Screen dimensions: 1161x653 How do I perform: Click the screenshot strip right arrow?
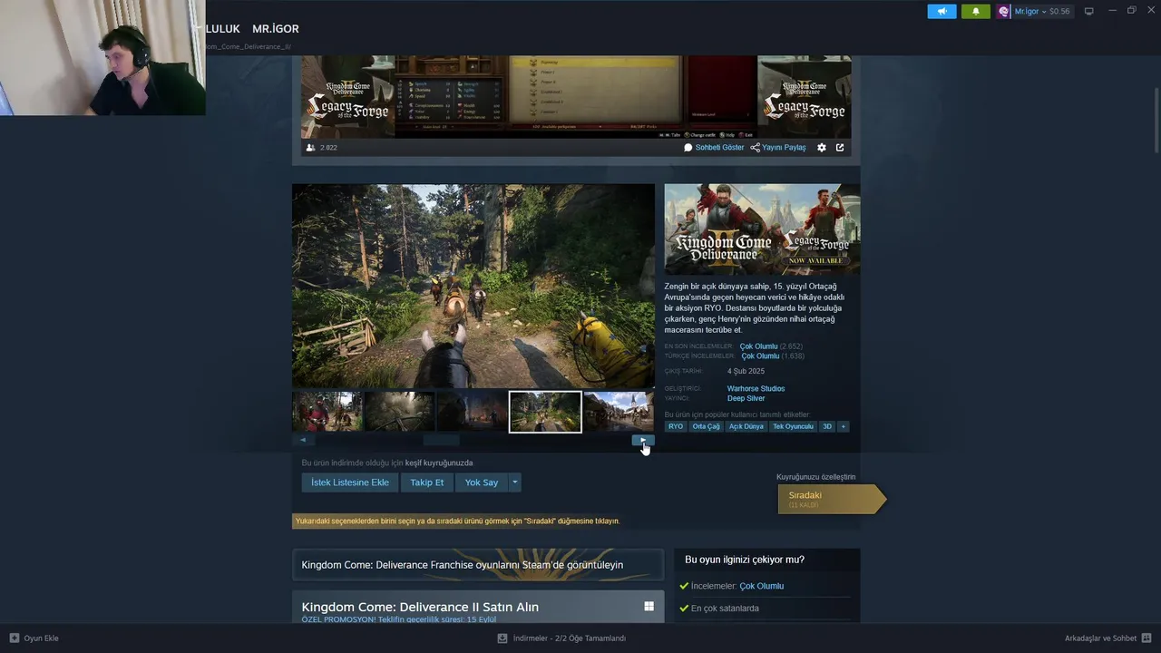tap(643, 440)
